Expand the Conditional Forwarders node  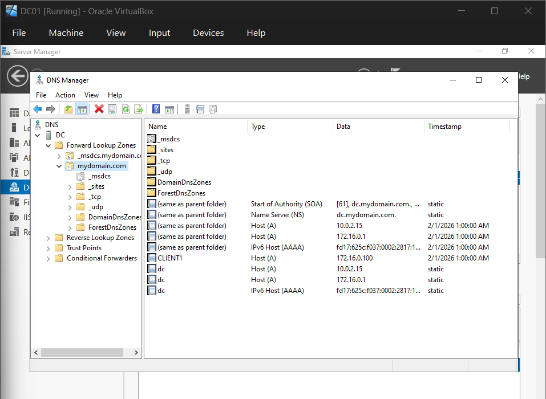click(x=48, y=258)
